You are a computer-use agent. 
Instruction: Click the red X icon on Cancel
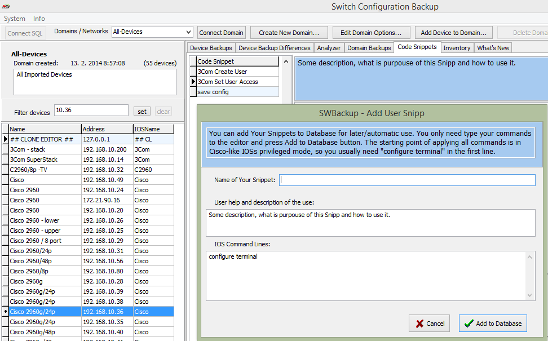click(x=419, y=324)
